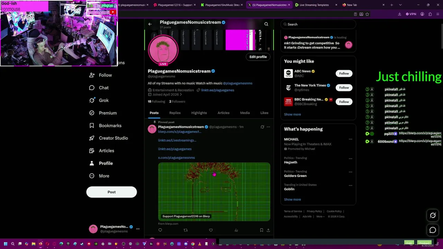Open the browser tab list dropdown

click(400, 5)
